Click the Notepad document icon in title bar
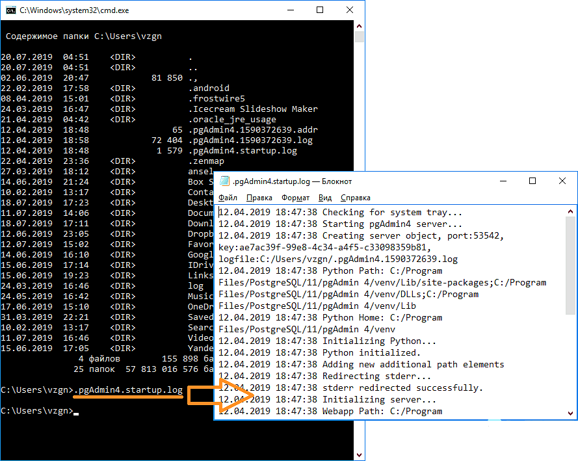 click(225, 181)
